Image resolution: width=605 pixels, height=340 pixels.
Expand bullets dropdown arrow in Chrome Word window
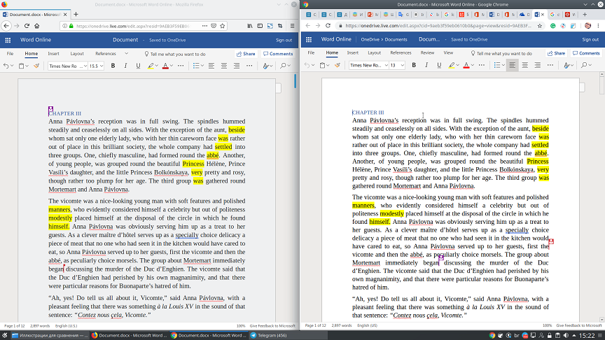point(503,65)
